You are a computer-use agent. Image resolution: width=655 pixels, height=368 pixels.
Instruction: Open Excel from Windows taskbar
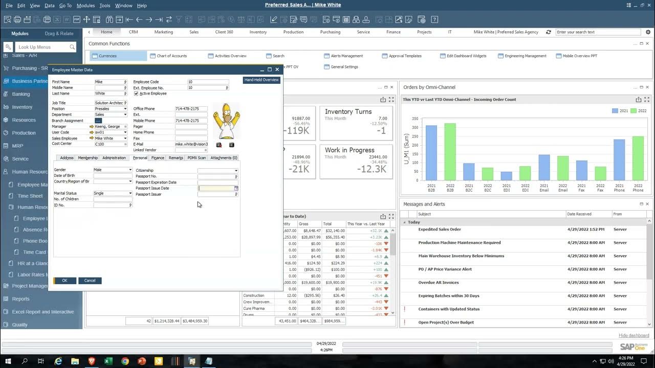click(x=108, y=361)
